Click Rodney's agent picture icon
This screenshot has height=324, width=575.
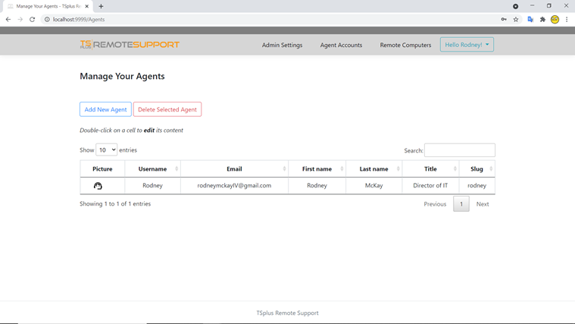pyautogui.click(x=98, y=186)
